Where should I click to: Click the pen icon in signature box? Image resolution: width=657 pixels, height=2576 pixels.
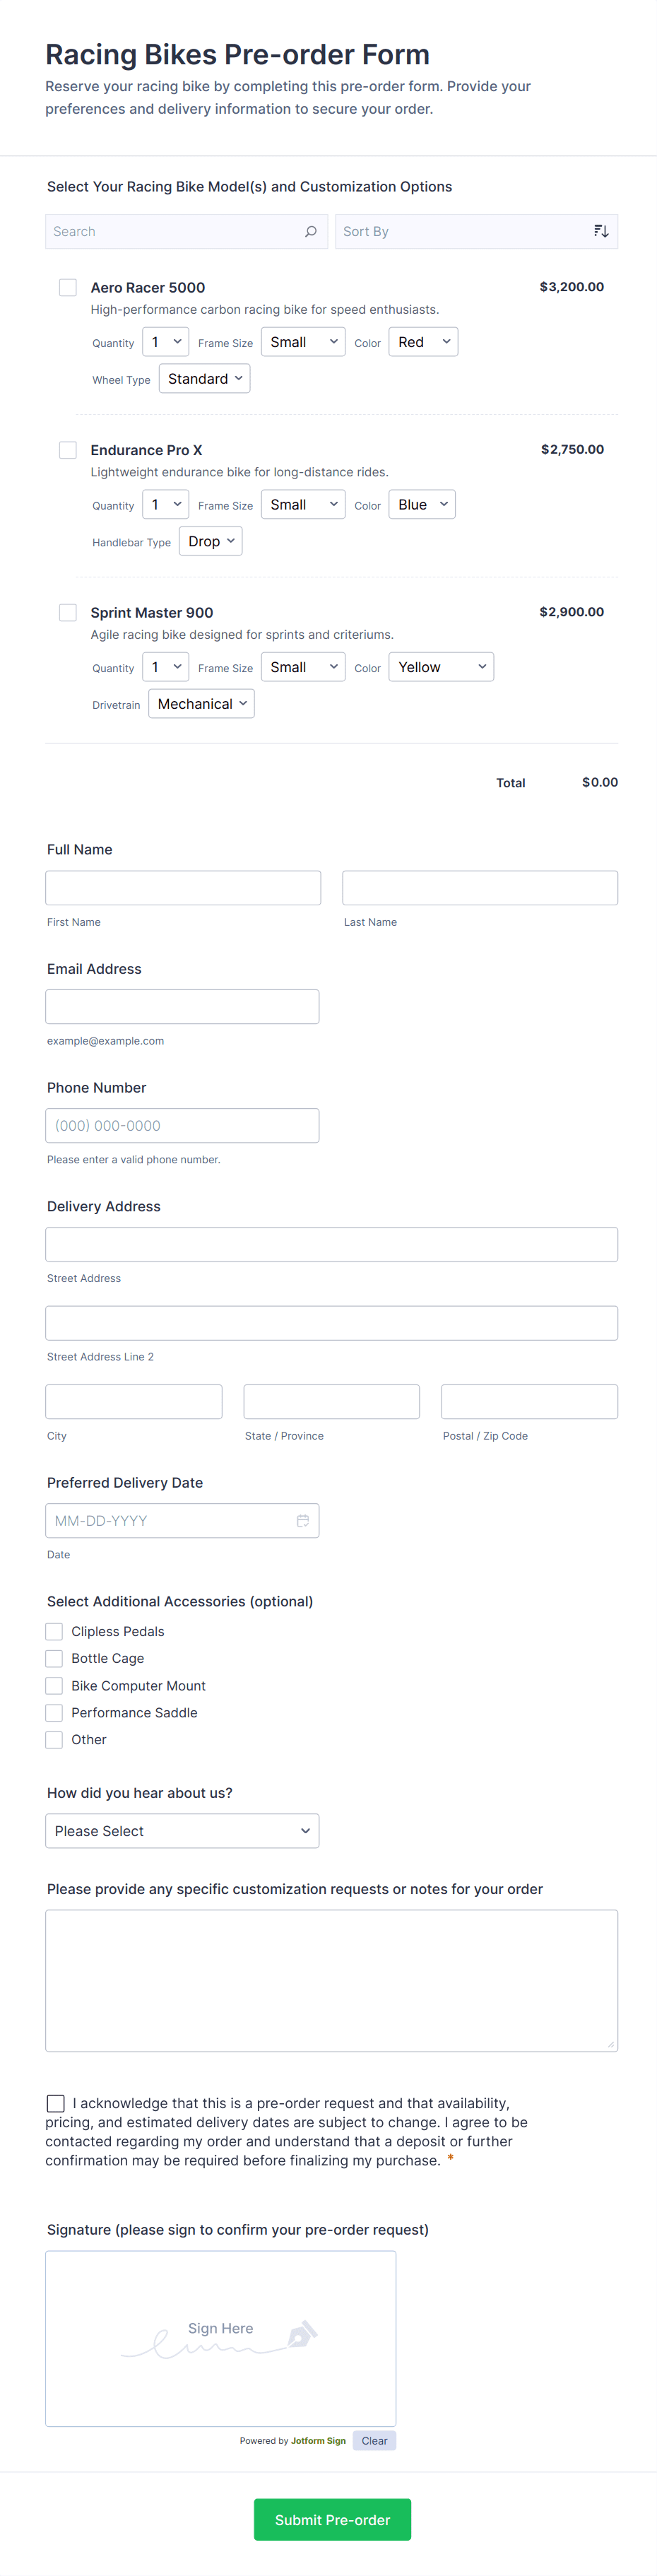[301, 2334]
